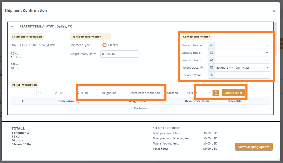This screenshot has width=283, height=163.
Task: Close the Shipment Confirmation dialog
Action: click(274, 11)
